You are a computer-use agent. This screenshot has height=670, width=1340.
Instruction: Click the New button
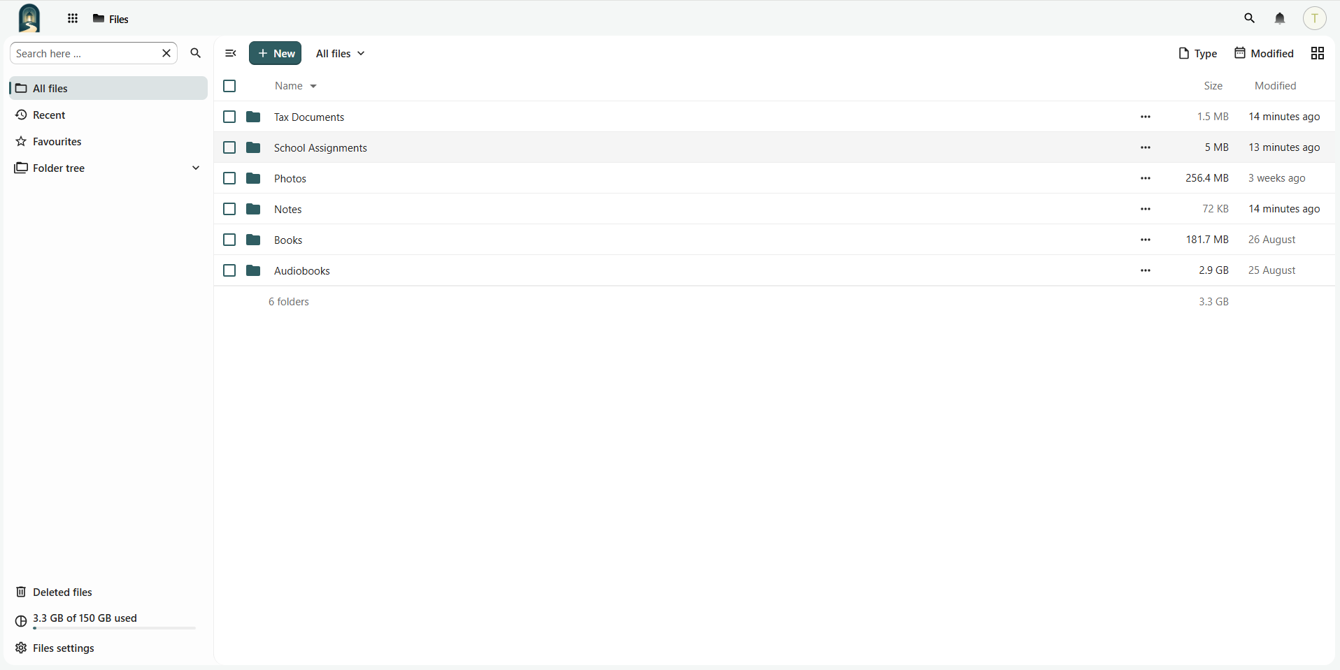[276, 54]
